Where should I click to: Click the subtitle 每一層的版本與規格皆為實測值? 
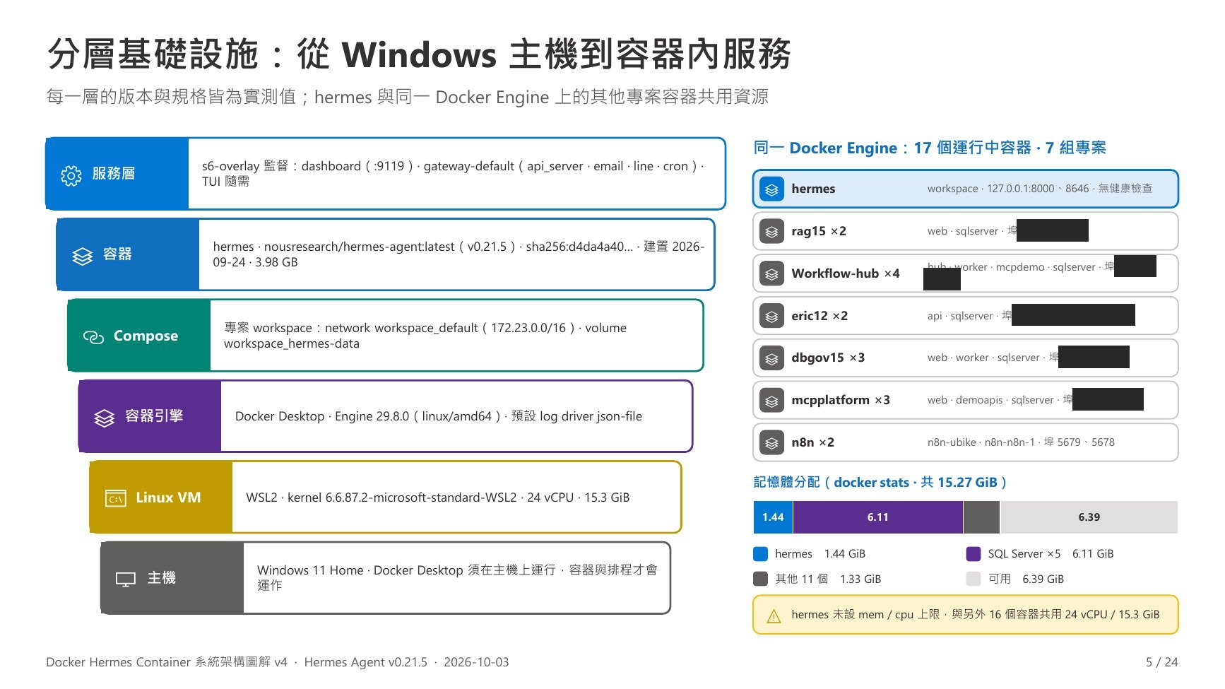coord(407,97)
